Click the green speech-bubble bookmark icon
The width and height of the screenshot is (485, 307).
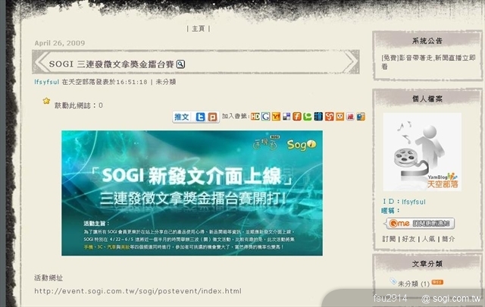(308, 117)
